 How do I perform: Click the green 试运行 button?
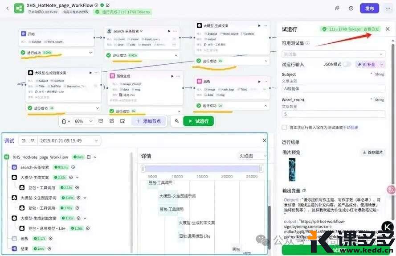click(199, 121)
